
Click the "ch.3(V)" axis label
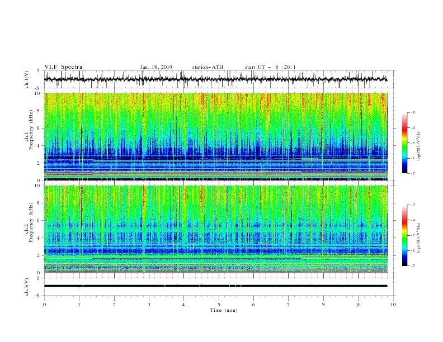(x=27, y=287)
